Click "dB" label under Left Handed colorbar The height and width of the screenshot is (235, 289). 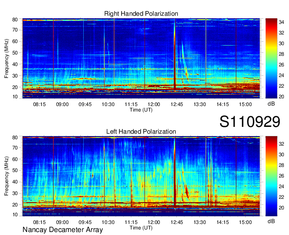click(271, 221)
